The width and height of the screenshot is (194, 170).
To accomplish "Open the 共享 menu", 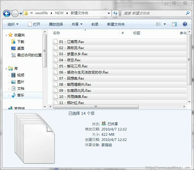I will click(77, 24).
